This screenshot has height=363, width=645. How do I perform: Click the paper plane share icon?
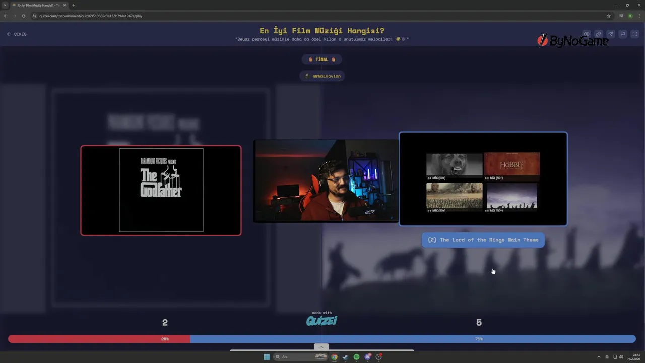pos(611,34)
